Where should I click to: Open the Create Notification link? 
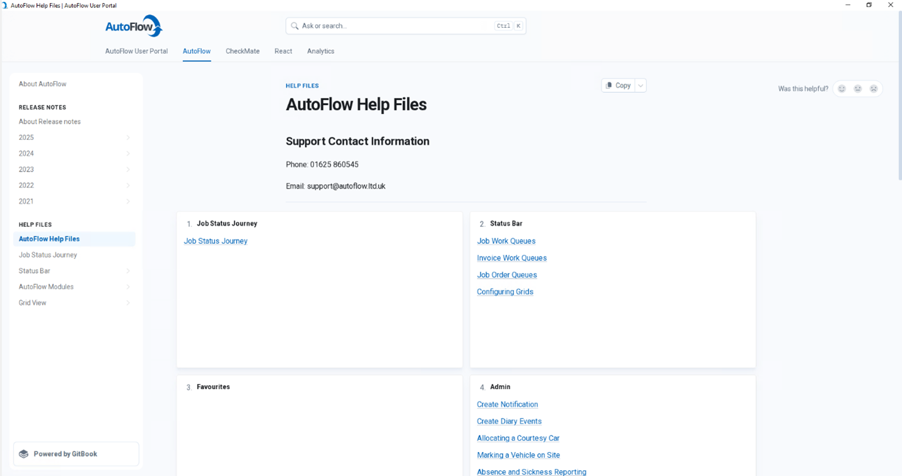pos(507,404)
